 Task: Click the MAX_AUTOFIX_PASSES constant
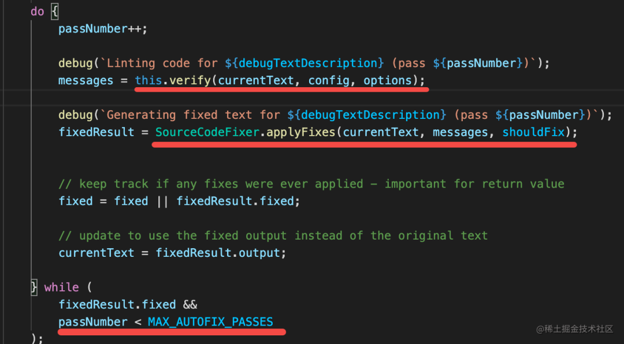[x=210, y=321]
